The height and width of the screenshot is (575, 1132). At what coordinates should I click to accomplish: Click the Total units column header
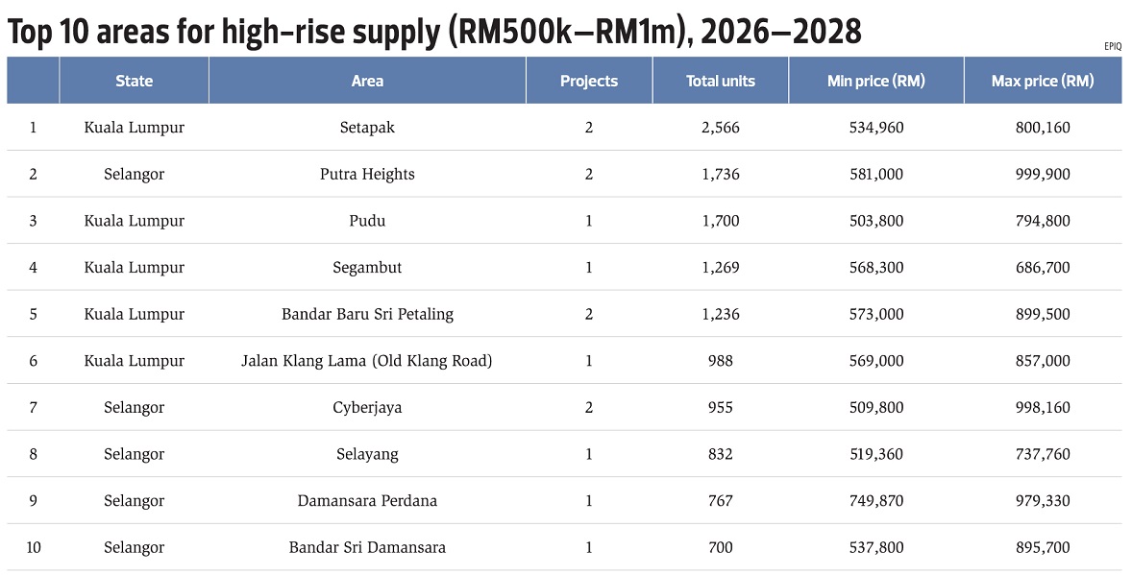pyautogui.click(x=721, y=81)
